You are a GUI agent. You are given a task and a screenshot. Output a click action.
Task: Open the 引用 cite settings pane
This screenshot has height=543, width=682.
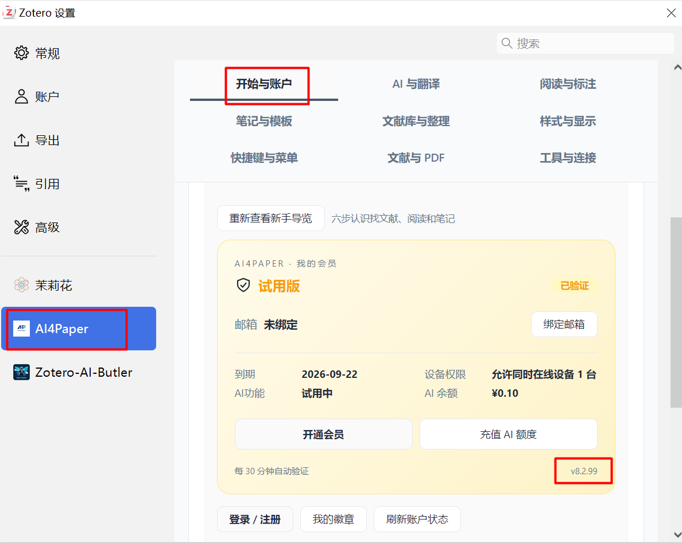[78, 183]
